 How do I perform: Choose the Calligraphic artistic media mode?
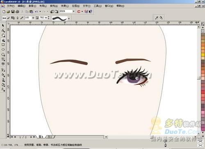point(17,18)
